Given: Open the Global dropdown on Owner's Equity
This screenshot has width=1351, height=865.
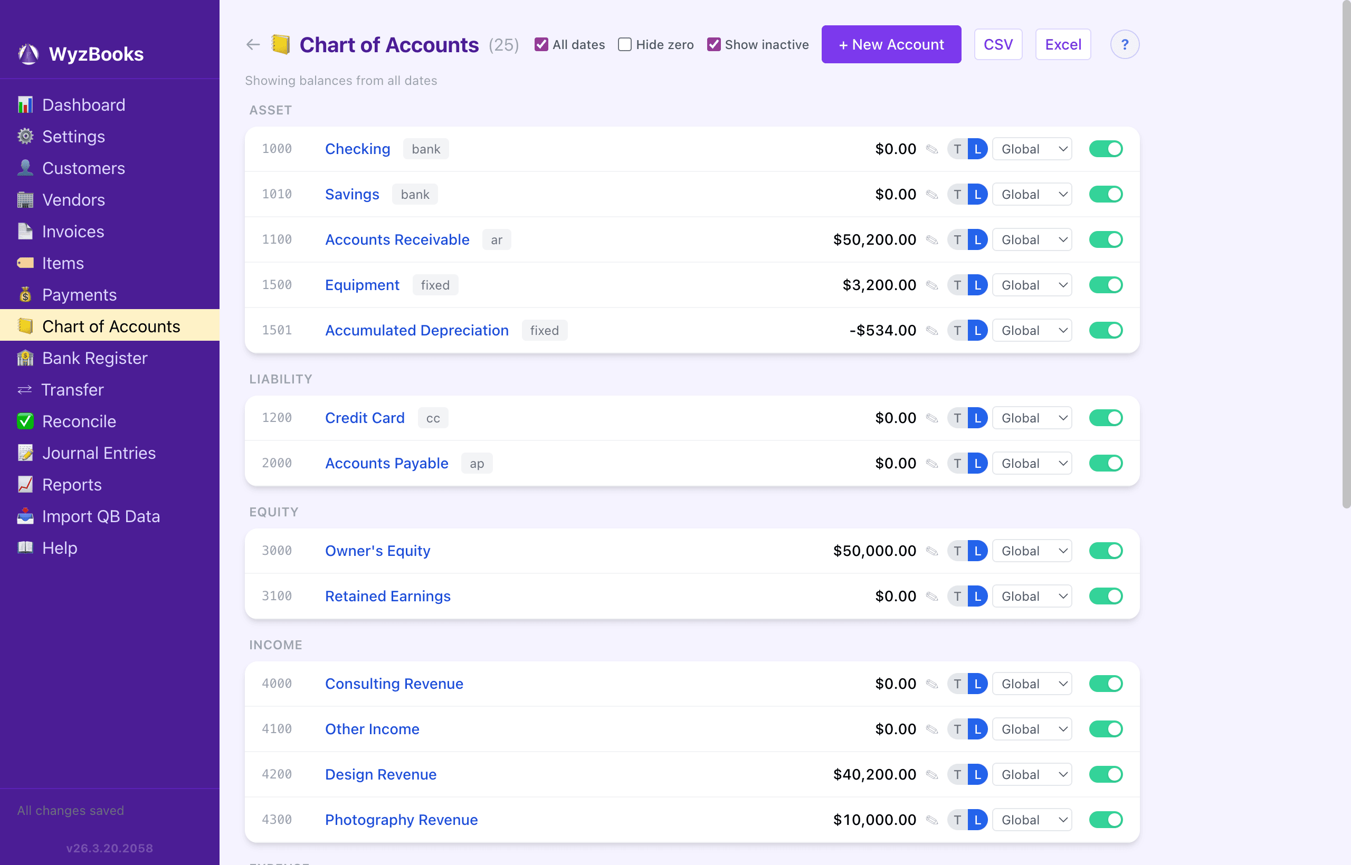Looking at the screenshot, I should click(1032, 551).
